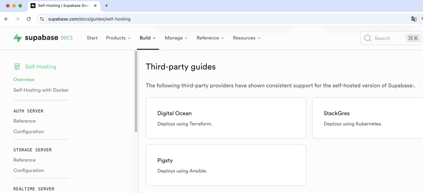The height and width of the screenshot is (193, 423).
Task: Click the site info icon in the address bar
Action: [x=42, y=19]
